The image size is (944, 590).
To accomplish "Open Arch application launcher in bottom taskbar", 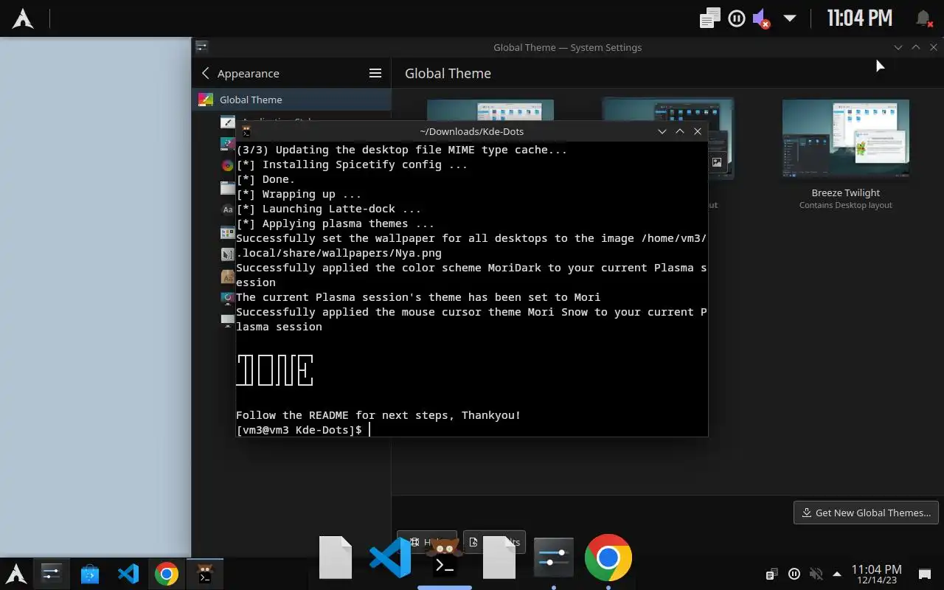I will [x=16, y=573].
